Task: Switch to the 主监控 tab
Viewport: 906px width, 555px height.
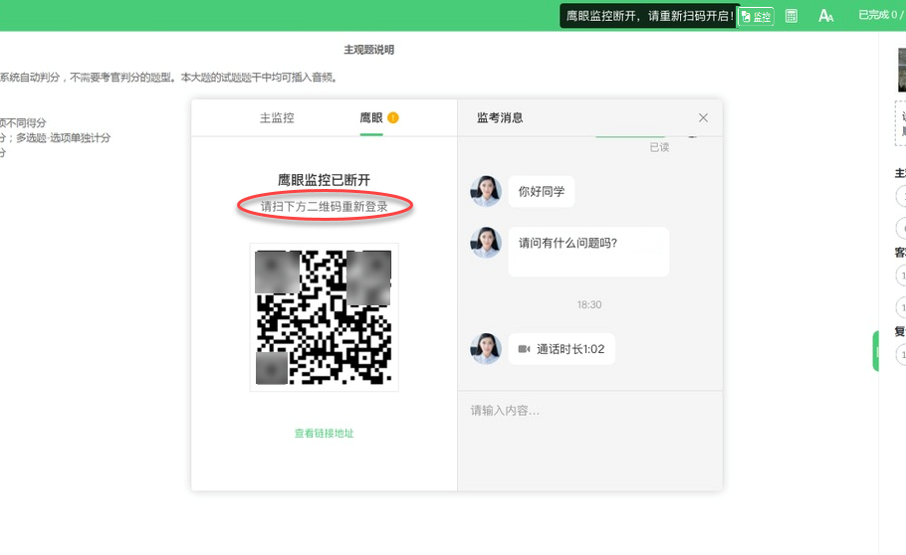Action: (277, 117)
